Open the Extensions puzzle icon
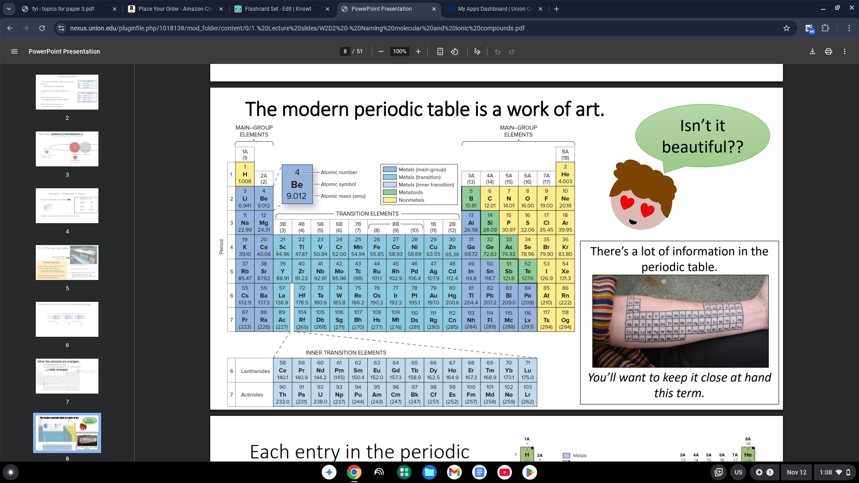This screenshot has width=859, height=483. tap(825, 28)
